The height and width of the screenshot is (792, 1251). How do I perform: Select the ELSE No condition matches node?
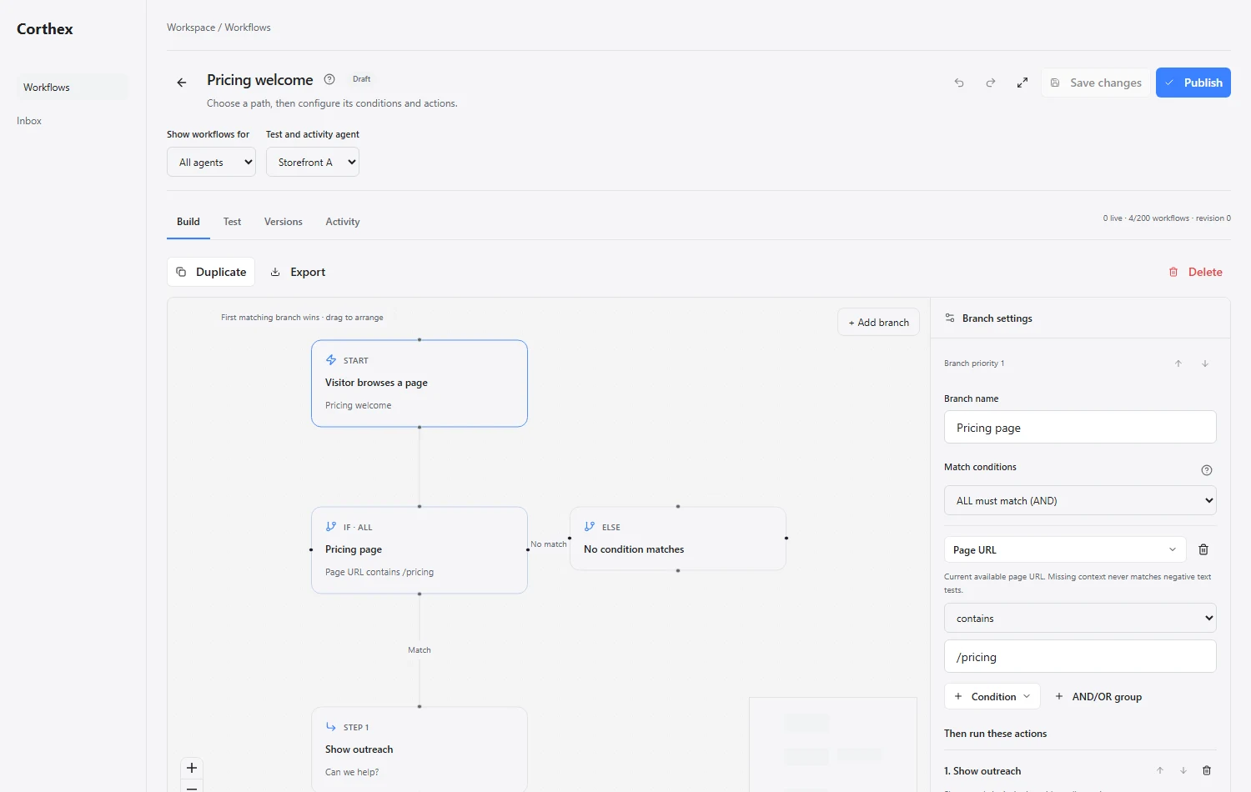pyautogui.click(x=678, y=539)
